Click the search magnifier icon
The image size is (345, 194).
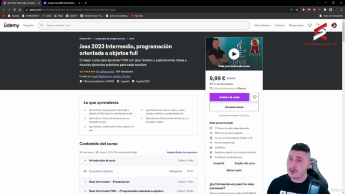(x=42, y=25)
